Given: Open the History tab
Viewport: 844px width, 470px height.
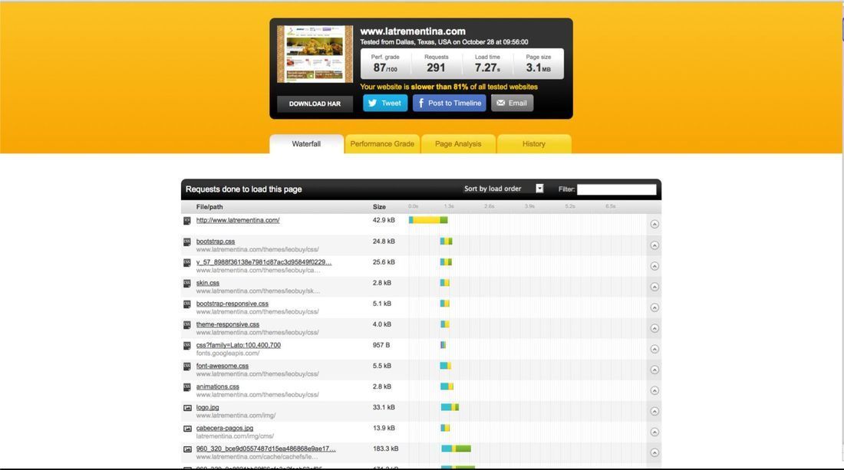Looking at the screenshot, I should 534,143.
